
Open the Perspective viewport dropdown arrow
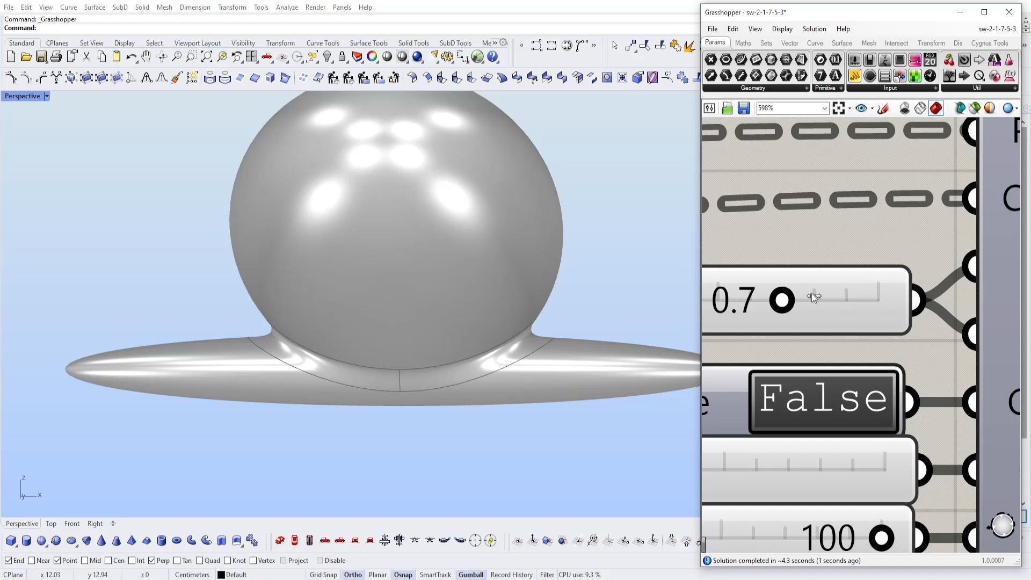(47, 96)
